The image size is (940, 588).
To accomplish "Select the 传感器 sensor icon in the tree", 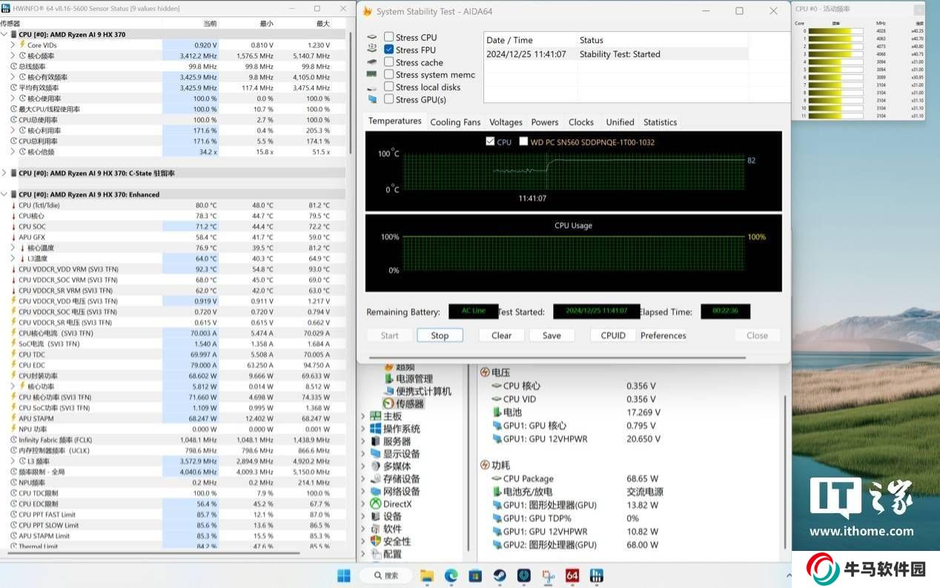I will coord(388,403).
